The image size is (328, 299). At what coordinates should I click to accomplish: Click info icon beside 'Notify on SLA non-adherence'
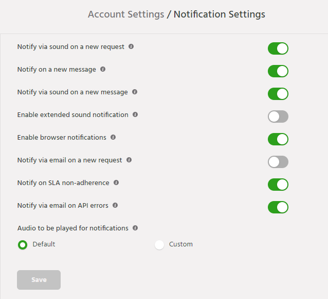pyautogui.click(x=116, y=182)
